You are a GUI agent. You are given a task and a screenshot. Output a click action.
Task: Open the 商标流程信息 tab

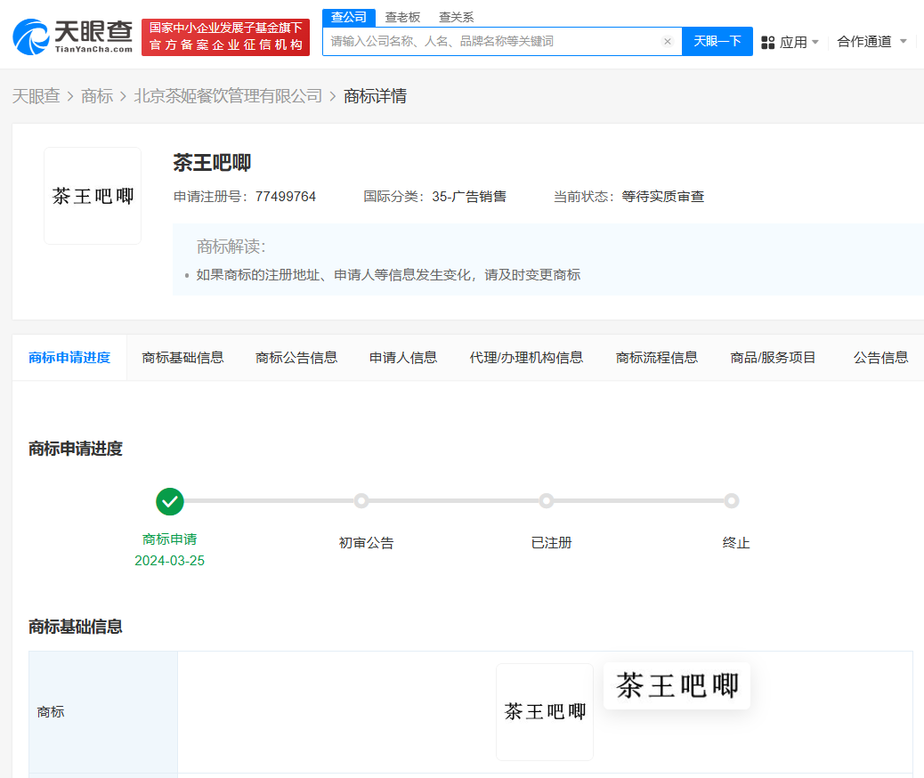[656, 358]
